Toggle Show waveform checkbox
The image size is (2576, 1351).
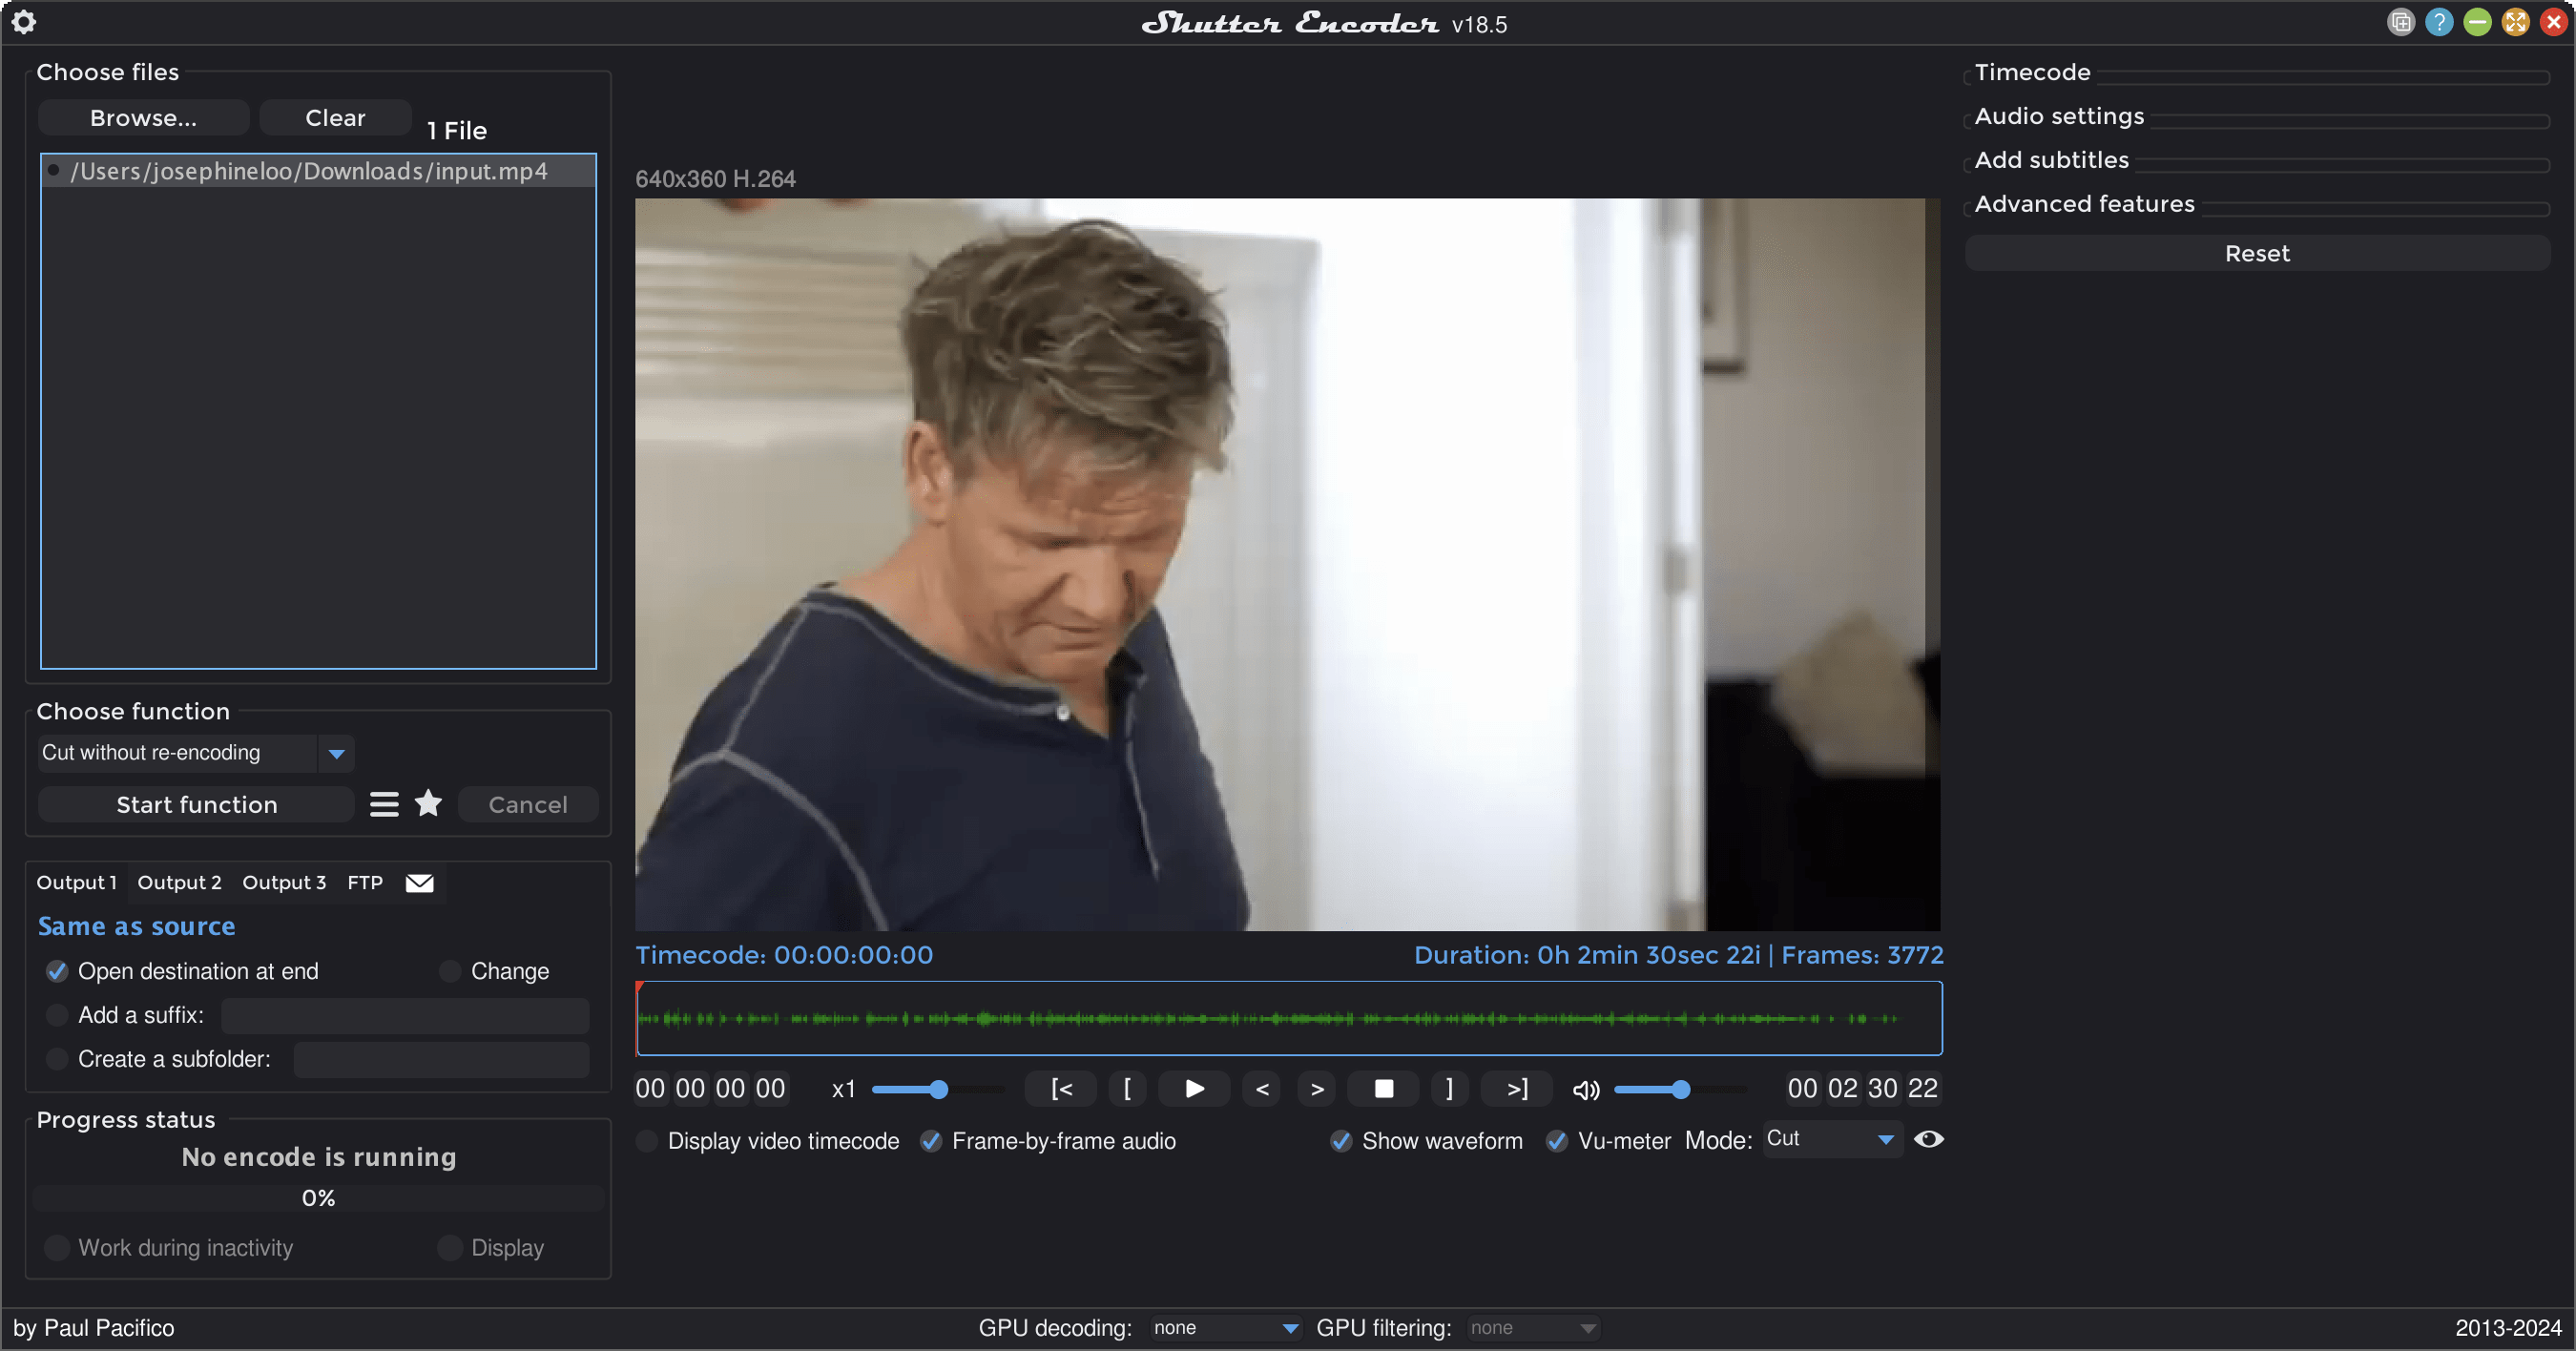1341,1141
